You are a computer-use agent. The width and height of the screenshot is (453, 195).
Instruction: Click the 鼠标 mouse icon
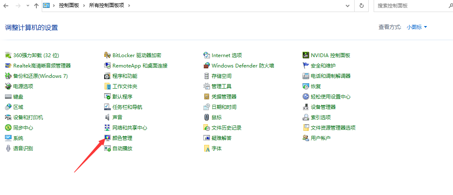pyautogui.click(x=207, y=118)
